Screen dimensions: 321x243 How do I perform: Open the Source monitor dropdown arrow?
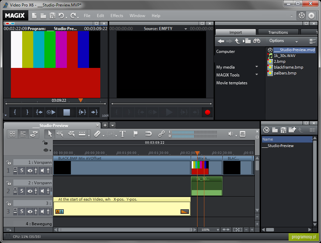point(186,29)
